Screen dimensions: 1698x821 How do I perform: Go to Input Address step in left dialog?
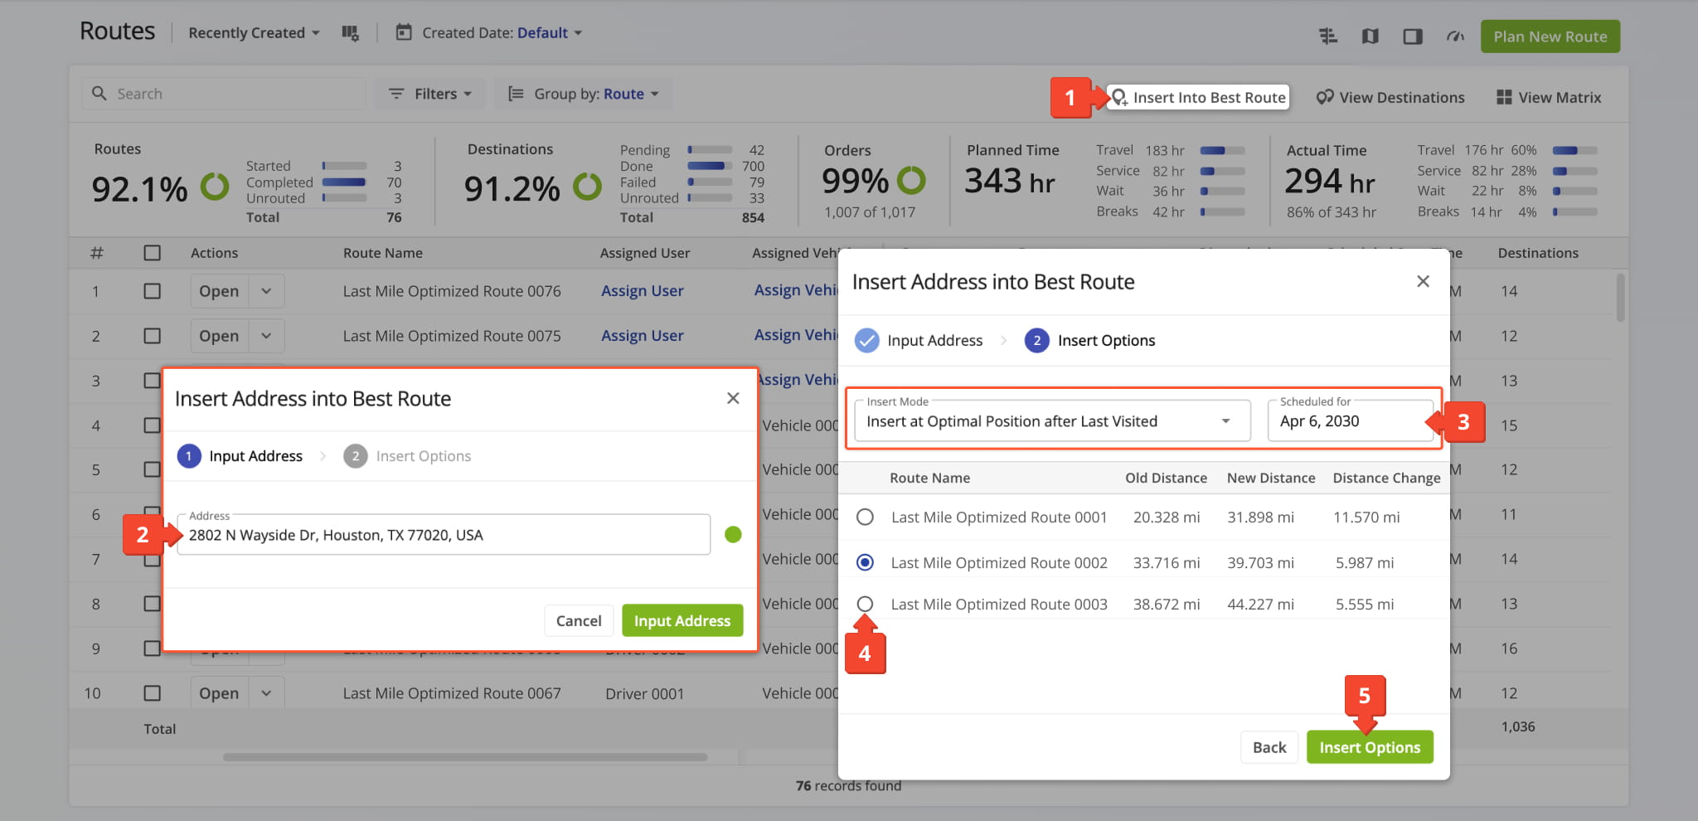240,456
